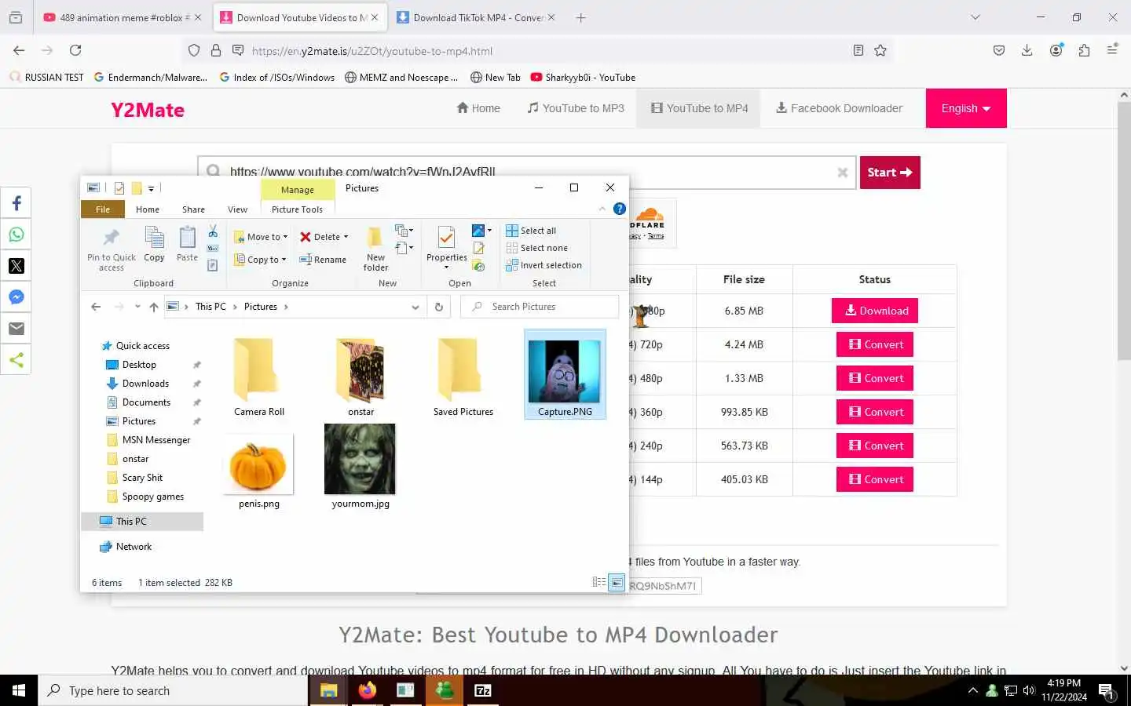This screenshot has width=1131, height=706.
Task: Clear the YouTube URL field X
Action: tap(842, 173)
